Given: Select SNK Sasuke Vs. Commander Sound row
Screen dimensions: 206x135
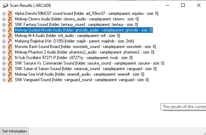Looking at the screenshot, I should [x=90, y=63].
